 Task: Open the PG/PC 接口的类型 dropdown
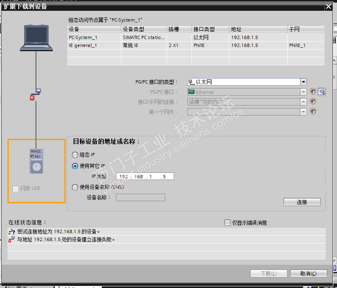point(303,82)
